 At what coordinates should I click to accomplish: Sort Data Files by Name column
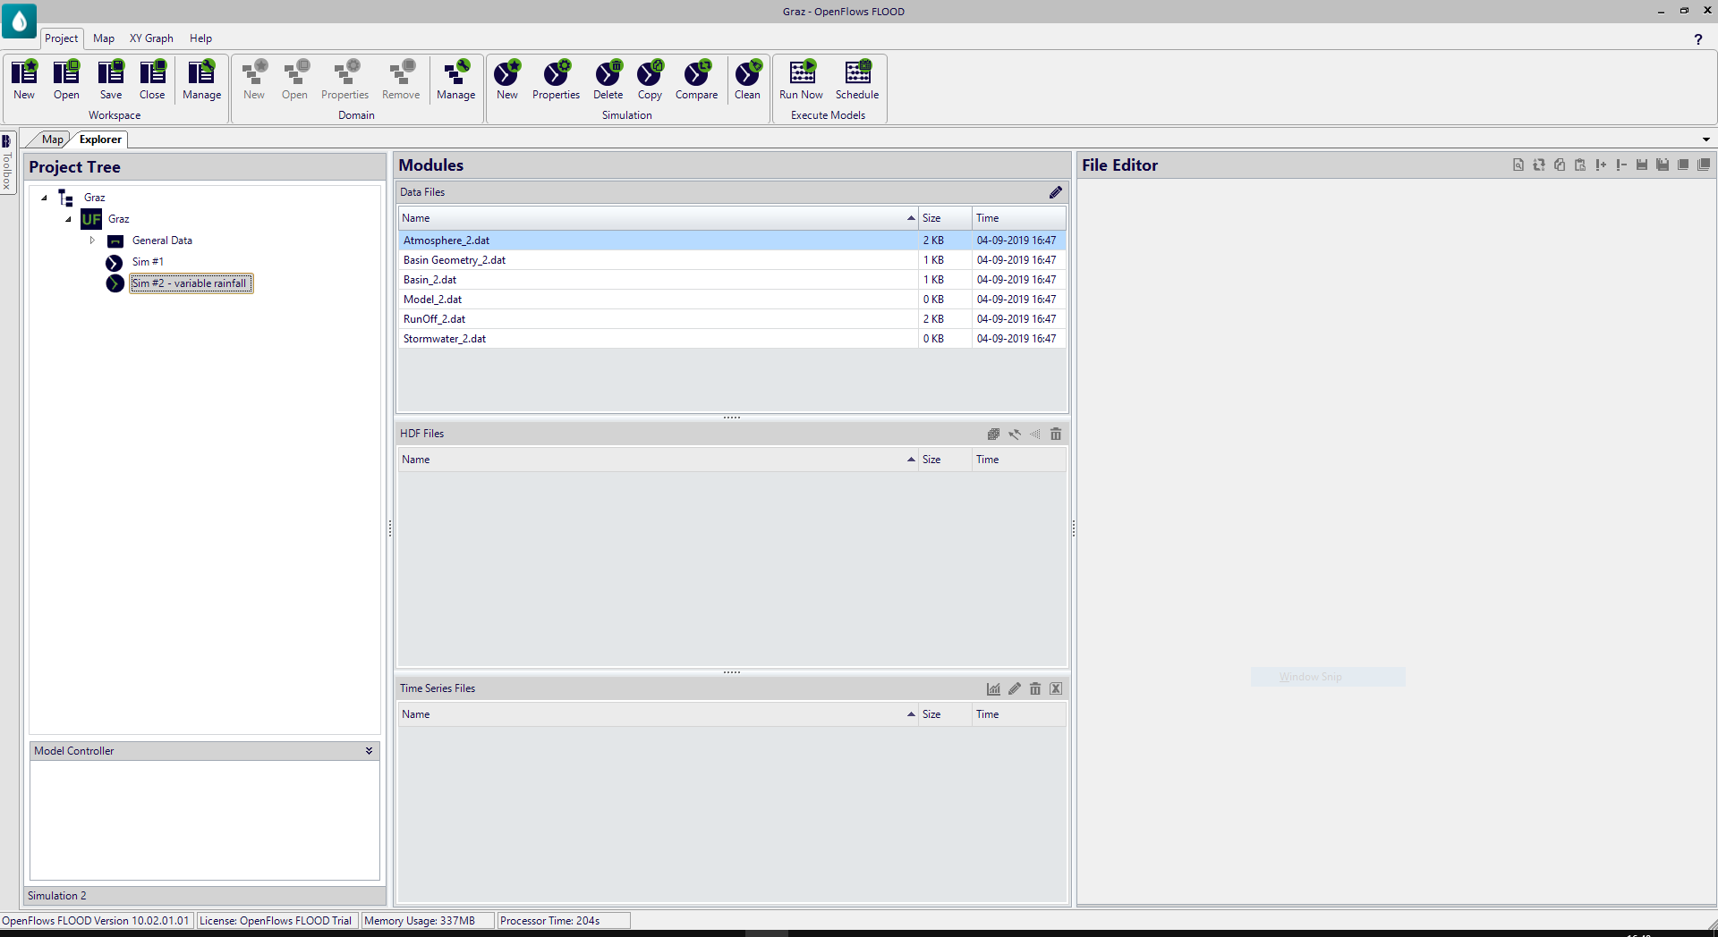coord(658,218)
